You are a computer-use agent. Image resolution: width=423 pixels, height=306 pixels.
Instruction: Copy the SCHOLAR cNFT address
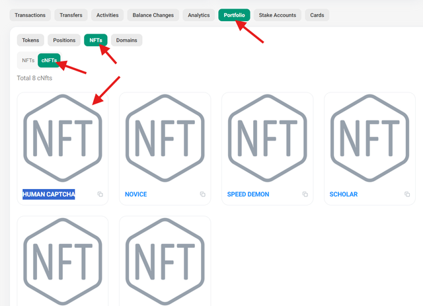pos(407,194)
